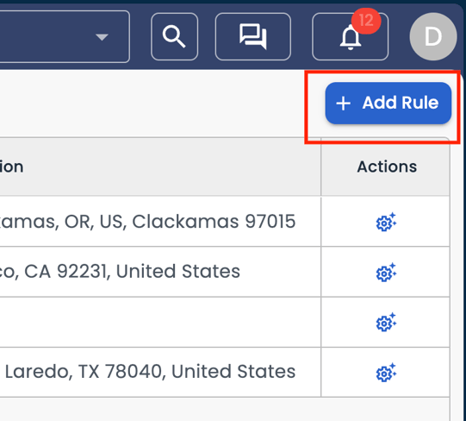466x421 pixels.
Task: Expand the top bar dropdown arrow
Action: [x=102, y=37]
